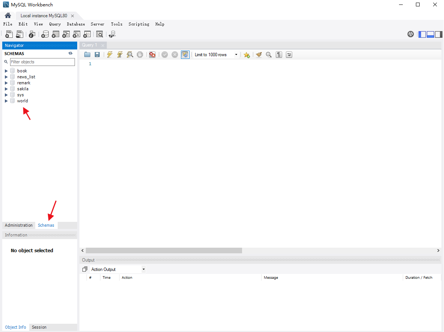Expand the sakila schema
The width and height of the screenshot is (444, 332).
click(6, 89)
